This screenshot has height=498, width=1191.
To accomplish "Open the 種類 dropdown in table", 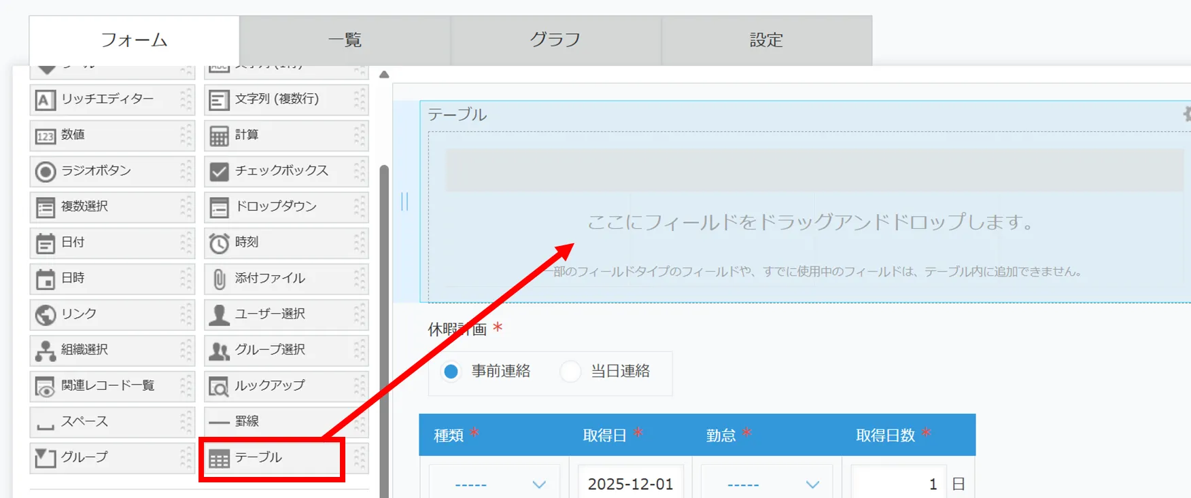I will (x=494, y=484).
